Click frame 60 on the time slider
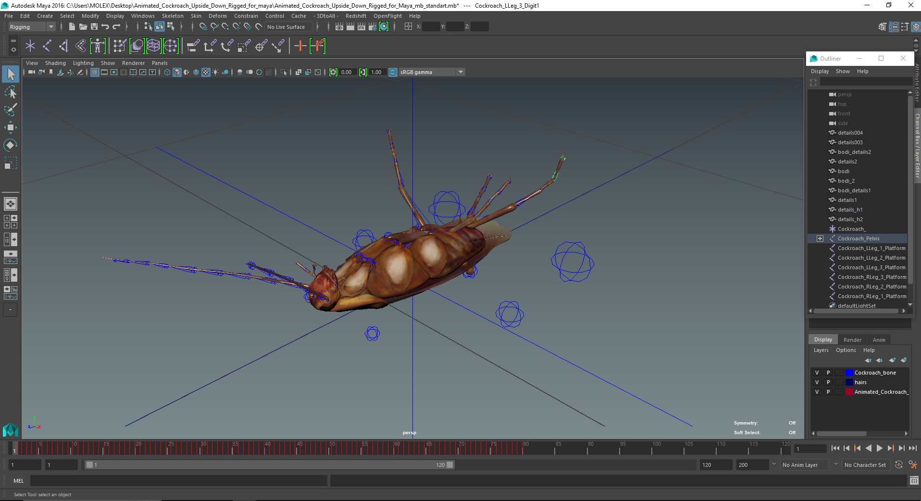921x501 pixels. click(394, 448)
